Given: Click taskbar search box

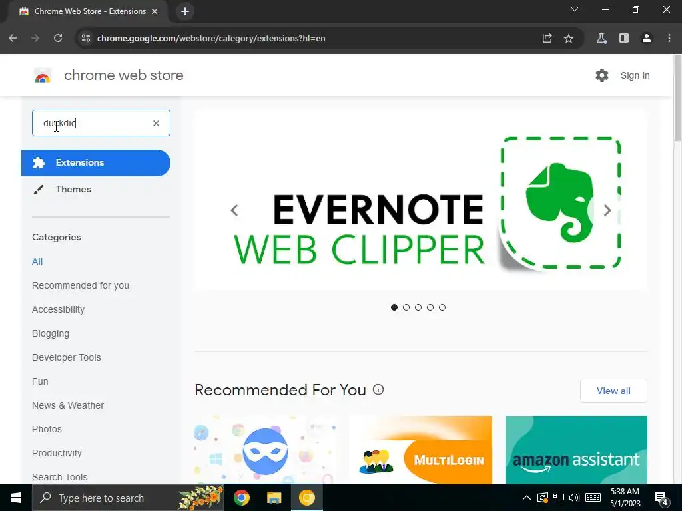Looking at the screenshot, I should 127,498.
